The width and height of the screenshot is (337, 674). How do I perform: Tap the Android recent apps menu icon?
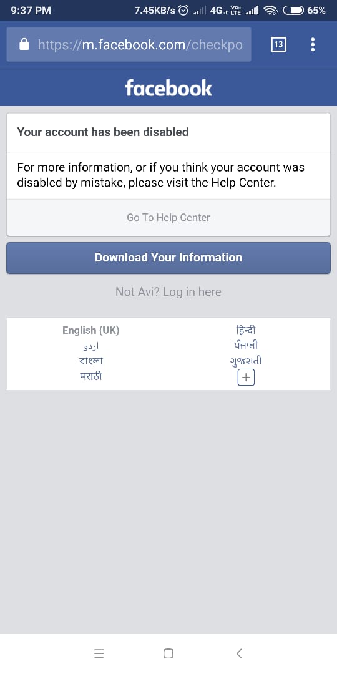tap(99, 653)
